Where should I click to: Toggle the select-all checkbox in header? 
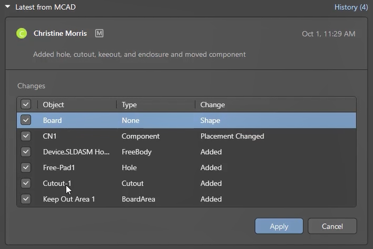pyautogui.click(x=26, y=104)
